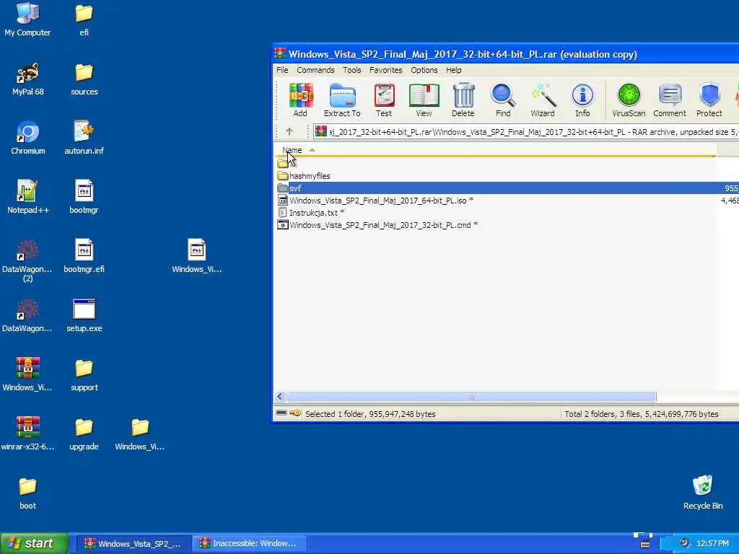The image size is (739, 554).
Task: Click the Find magnifier icon
Action: pyautogui.click(x=503, y=100)
